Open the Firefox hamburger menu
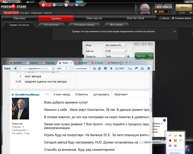 [149, 68]
